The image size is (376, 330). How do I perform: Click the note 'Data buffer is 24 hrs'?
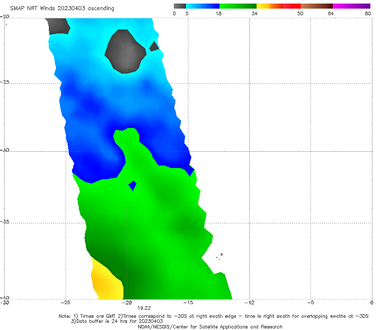pos(117,321)
